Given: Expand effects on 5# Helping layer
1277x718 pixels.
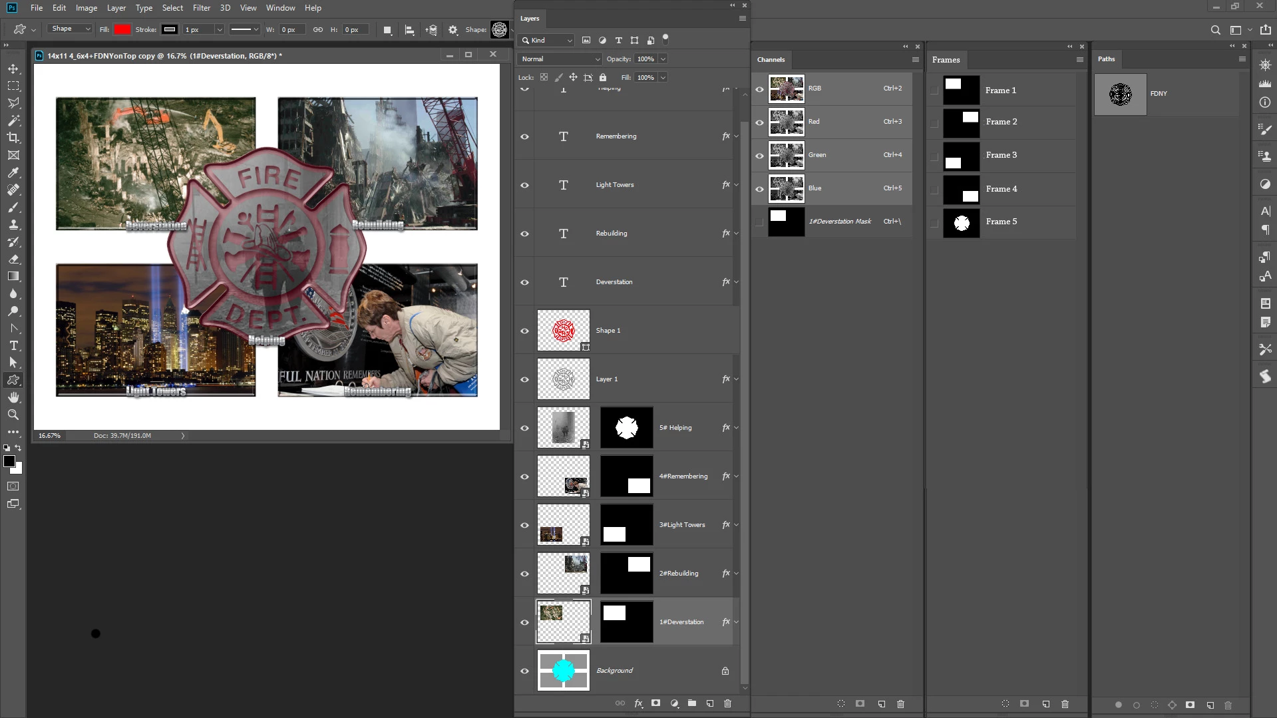Looking at the screenshot, I should 736,428.
